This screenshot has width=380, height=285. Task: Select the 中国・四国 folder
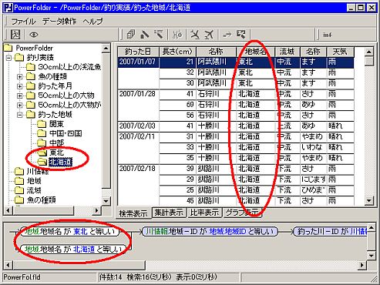coord(66,133)
